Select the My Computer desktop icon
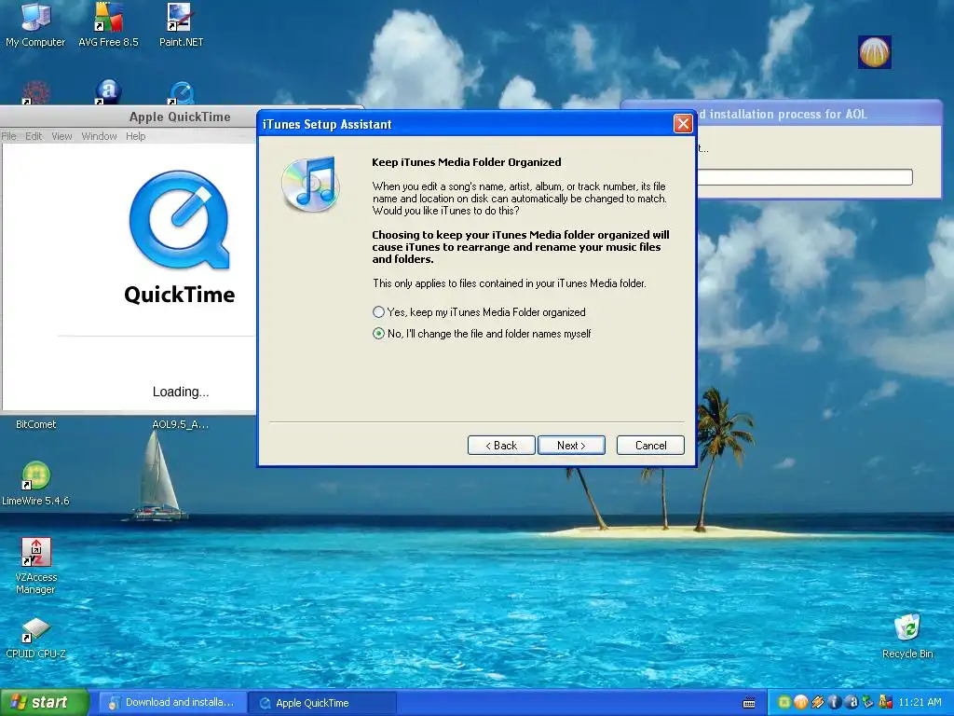The width and height of the screenshot is (954, 716). click(x=35, y=25)
